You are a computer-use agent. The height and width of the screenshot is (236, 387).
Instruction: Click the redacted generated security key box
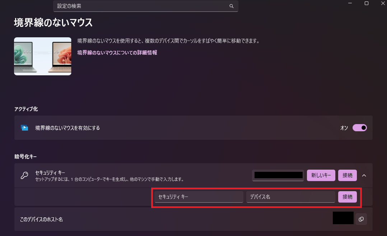point(278,175)
